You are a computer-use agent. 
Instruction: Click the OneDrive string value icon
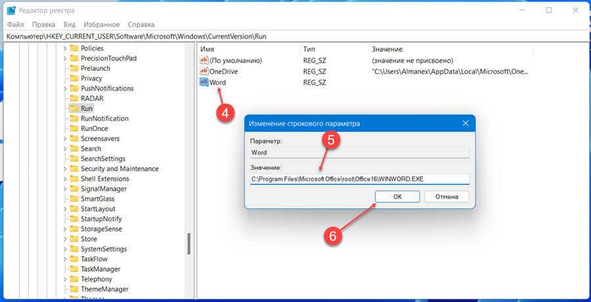[204, 71]
